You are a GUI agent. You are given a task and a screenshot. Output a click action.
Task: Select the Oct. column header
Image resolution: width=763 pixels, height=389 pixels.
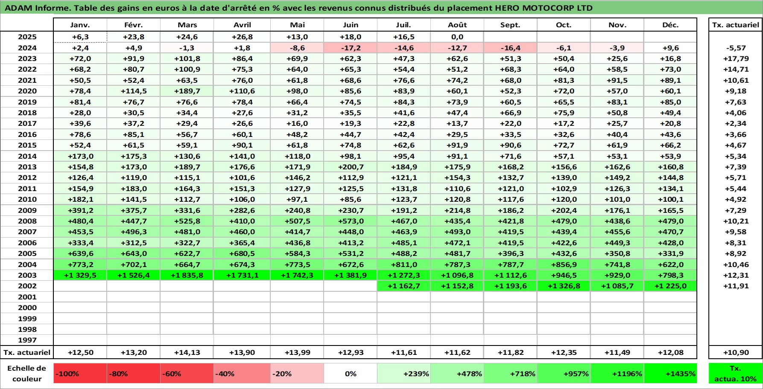coord(564,25)
